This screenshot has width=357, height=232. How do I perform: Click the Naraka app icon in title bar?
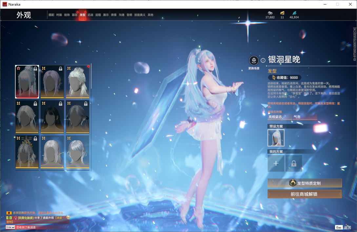coord(5,4)
